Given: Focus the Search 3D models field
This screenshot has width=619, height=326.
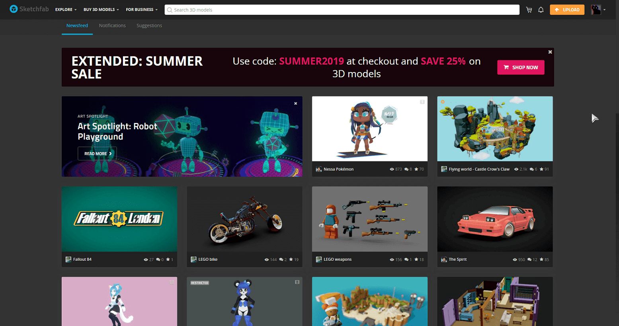Looking at the screenshot, I should point(342,10).
